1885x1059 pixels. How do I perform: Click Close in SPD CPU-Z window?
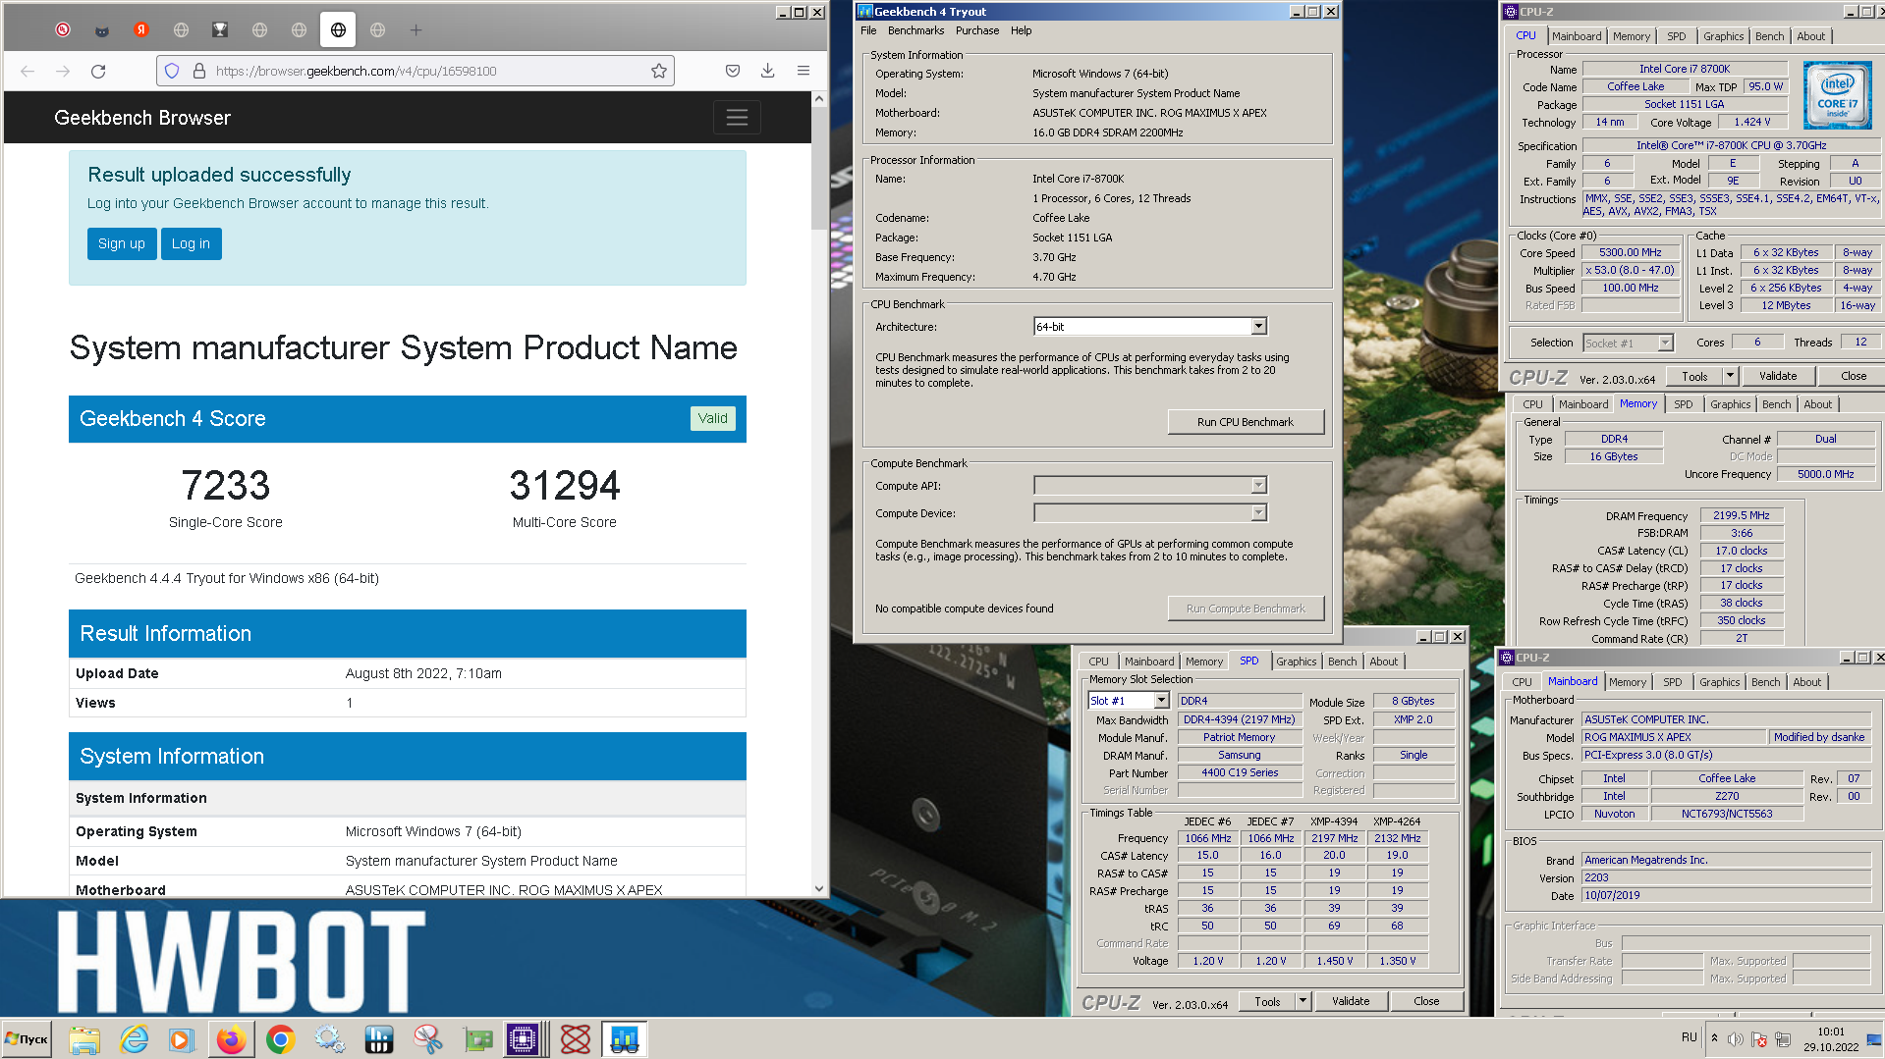pyautogui.click(x=1426, y=1001)
